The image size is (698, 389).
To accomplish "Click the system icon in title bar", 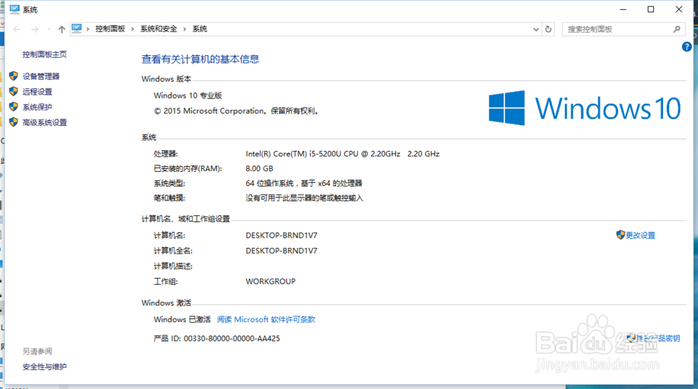I will point(14,9).
